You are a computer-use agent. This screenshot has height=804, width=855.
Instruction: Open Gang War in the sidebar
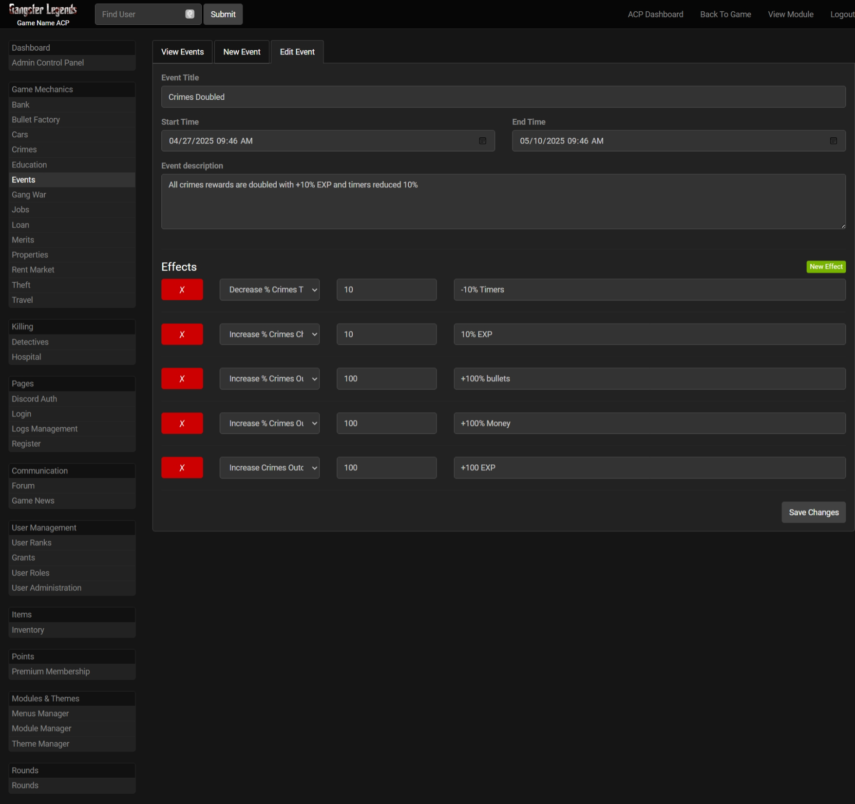coord(29,195)
